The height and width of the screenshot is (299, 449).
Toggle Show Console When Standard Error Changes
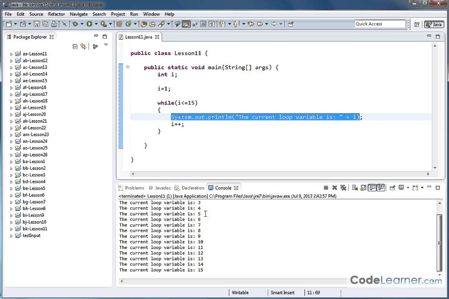pos(380,188)
